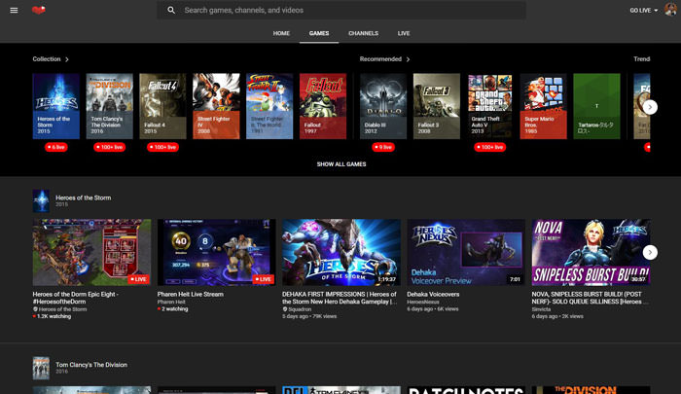Open the CHANNELS tab
The height and width of the screenshot is (394, 681).
click(x=363, y=33)
